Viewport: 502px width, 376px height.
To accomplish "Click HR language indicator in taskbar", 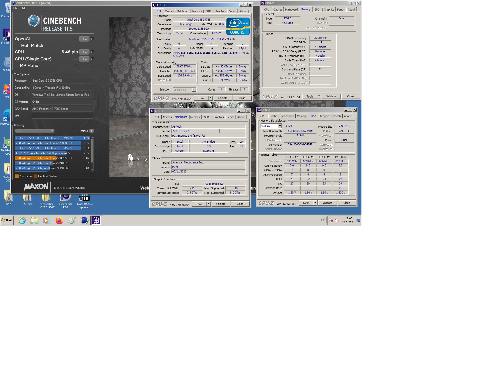I will 323,220.
